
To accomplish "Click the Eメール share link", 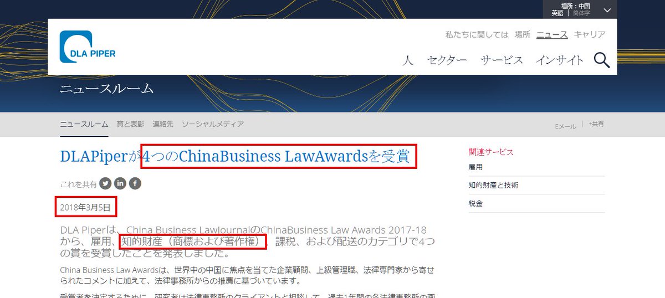I will point(565,126).
